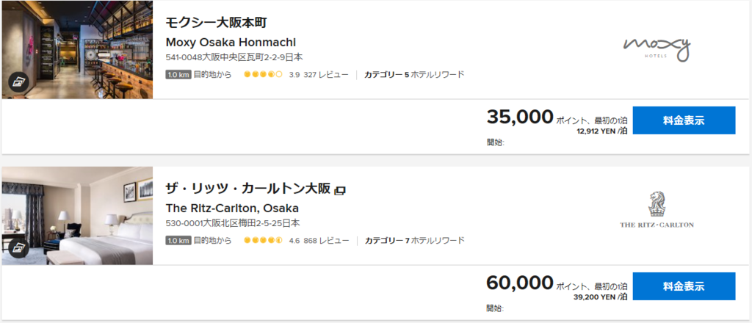Click the Ritz-Carlton 4.6 star rating icons
Screen dimensions: 752x323
pyautogui.click(x=263, y=240)
